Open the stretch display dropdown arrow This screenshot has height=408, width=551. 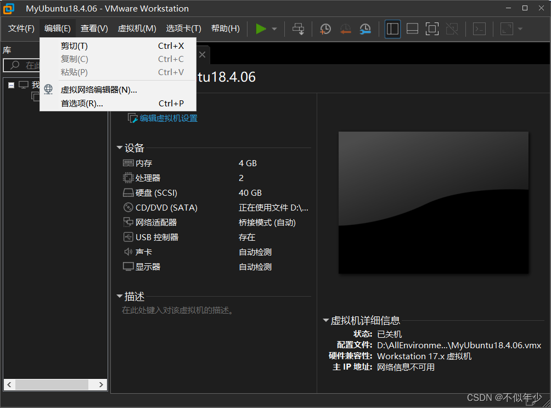520,29
